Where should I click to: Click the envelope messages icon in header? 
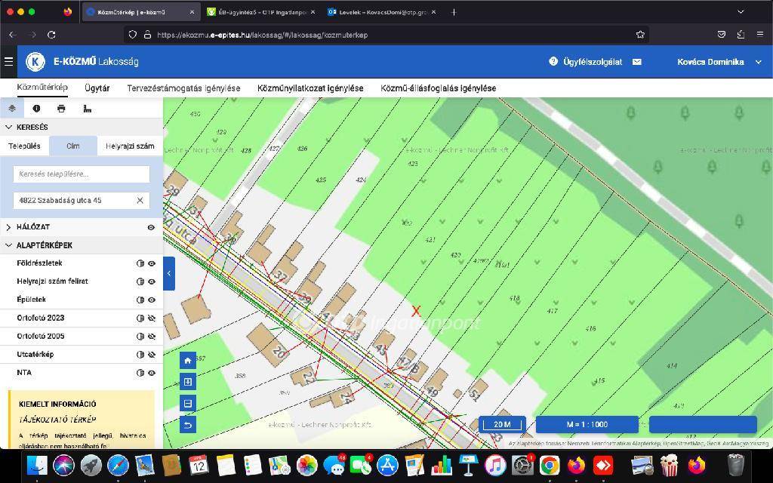[x=637, y=62]
